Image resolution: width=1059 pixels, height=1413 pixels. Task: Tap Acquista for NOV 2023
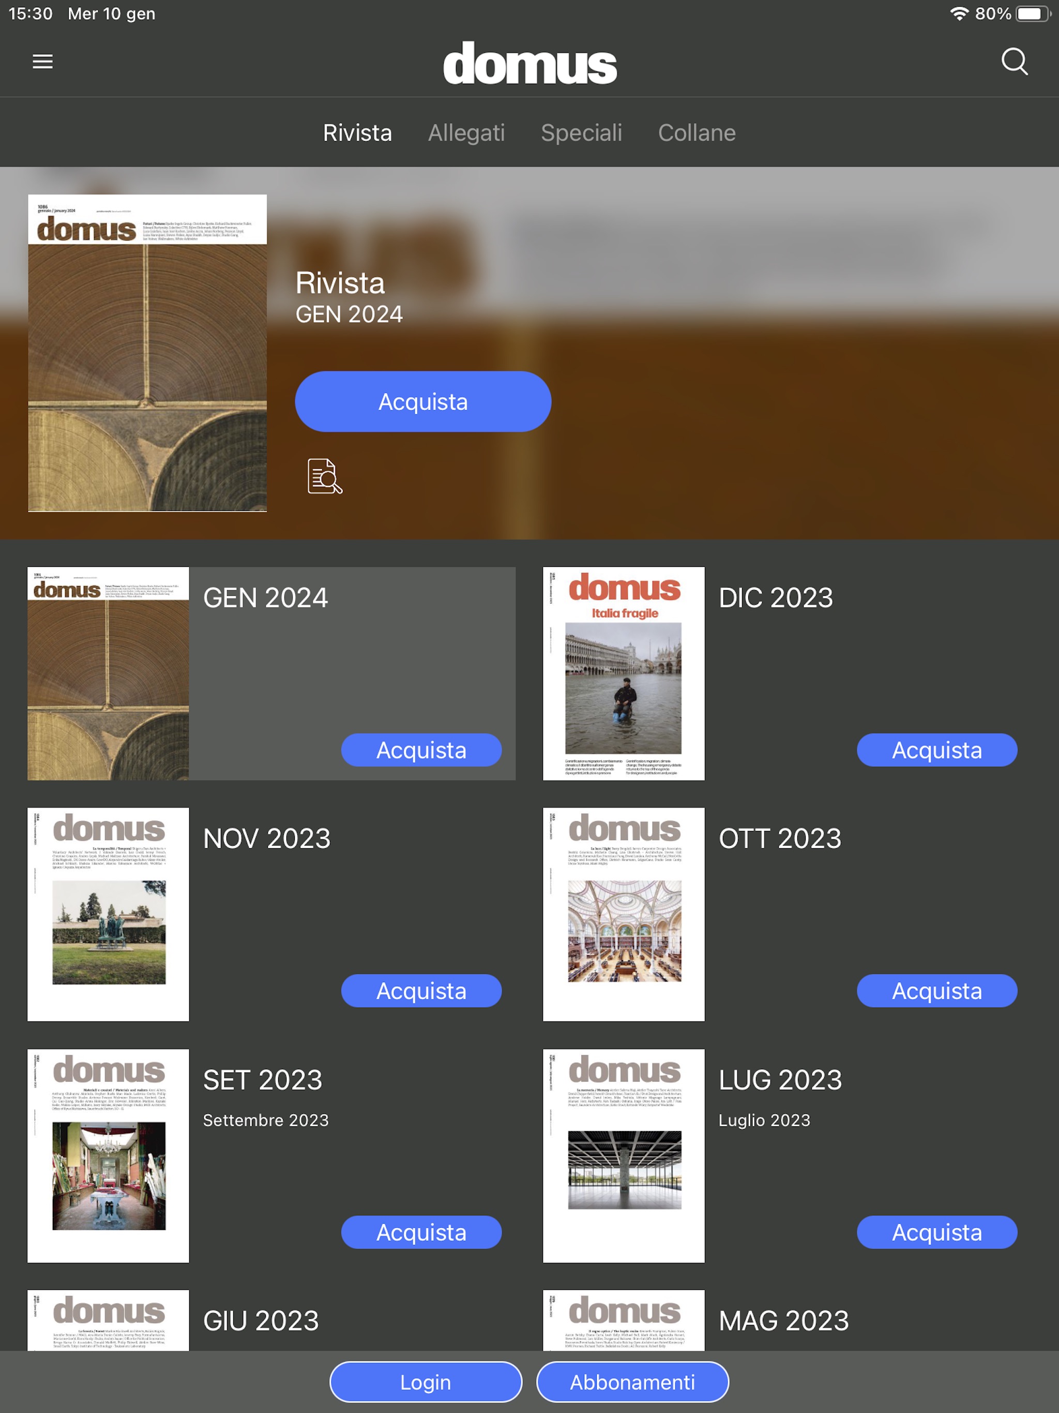pyautogui.click(x=421, y=991)
